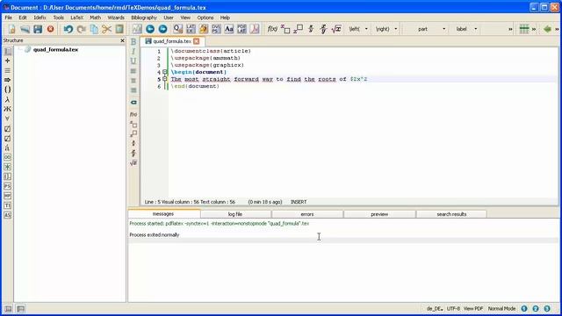Open the \left( delimiter dropdown
The width and height of the screenshot is (562, 316).
pos(357,29)
